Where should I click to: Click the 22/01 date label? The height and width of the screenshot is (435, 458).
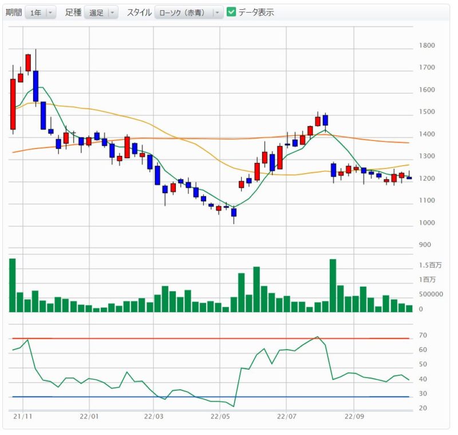[89, 416]
